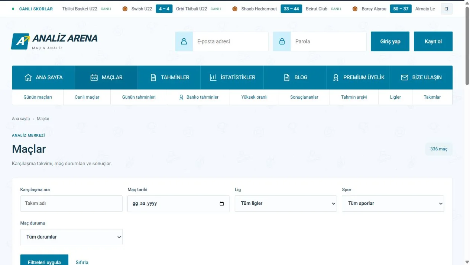This screenshot has width=470, height=265.
Task: Click the Analiz Arena logo
Action: (x=55, y=41)
